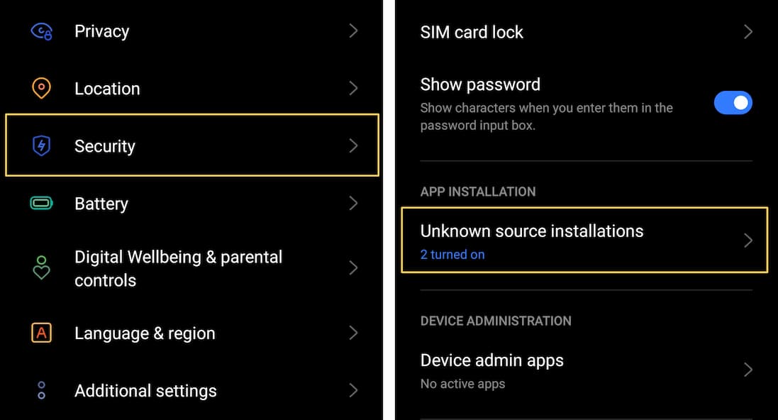Tap the Language & region letter icon
Screen dimensions: 778x420
[42, 333]
